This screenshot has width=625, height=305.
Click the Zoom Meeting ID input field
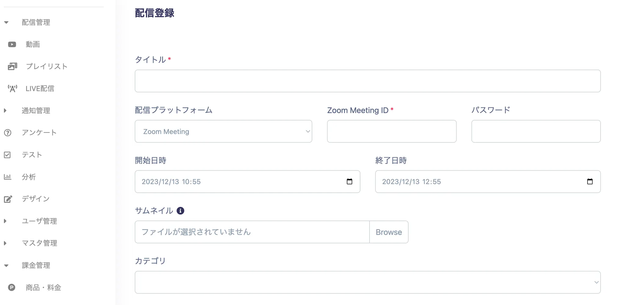(392, 131)
